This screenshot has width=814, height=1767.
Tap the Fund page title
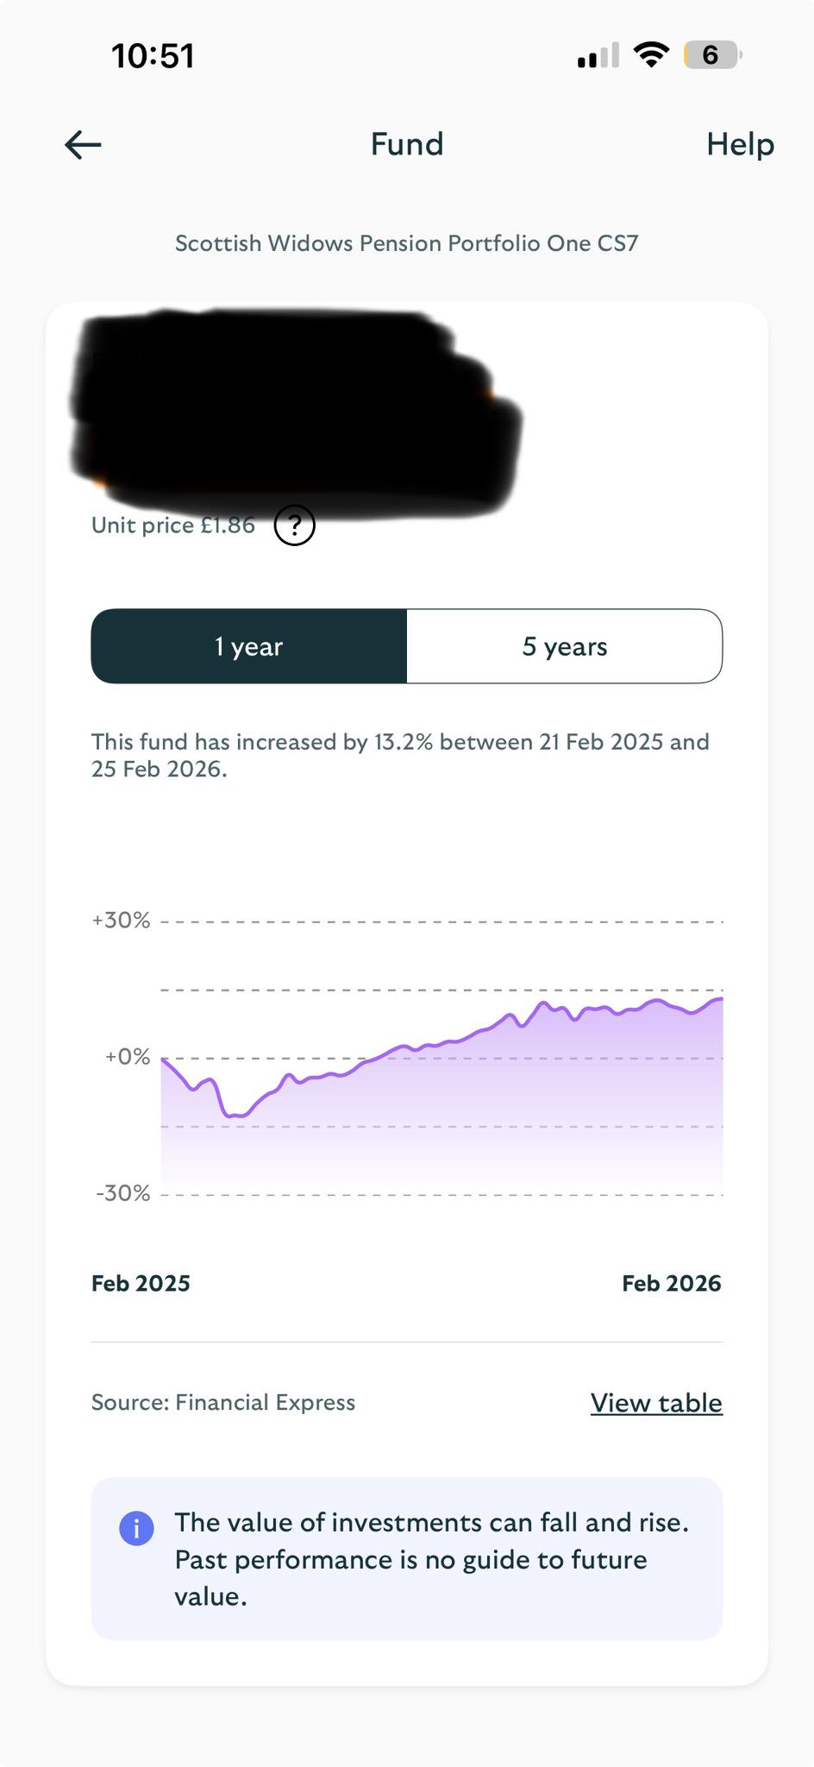(407, 144)
